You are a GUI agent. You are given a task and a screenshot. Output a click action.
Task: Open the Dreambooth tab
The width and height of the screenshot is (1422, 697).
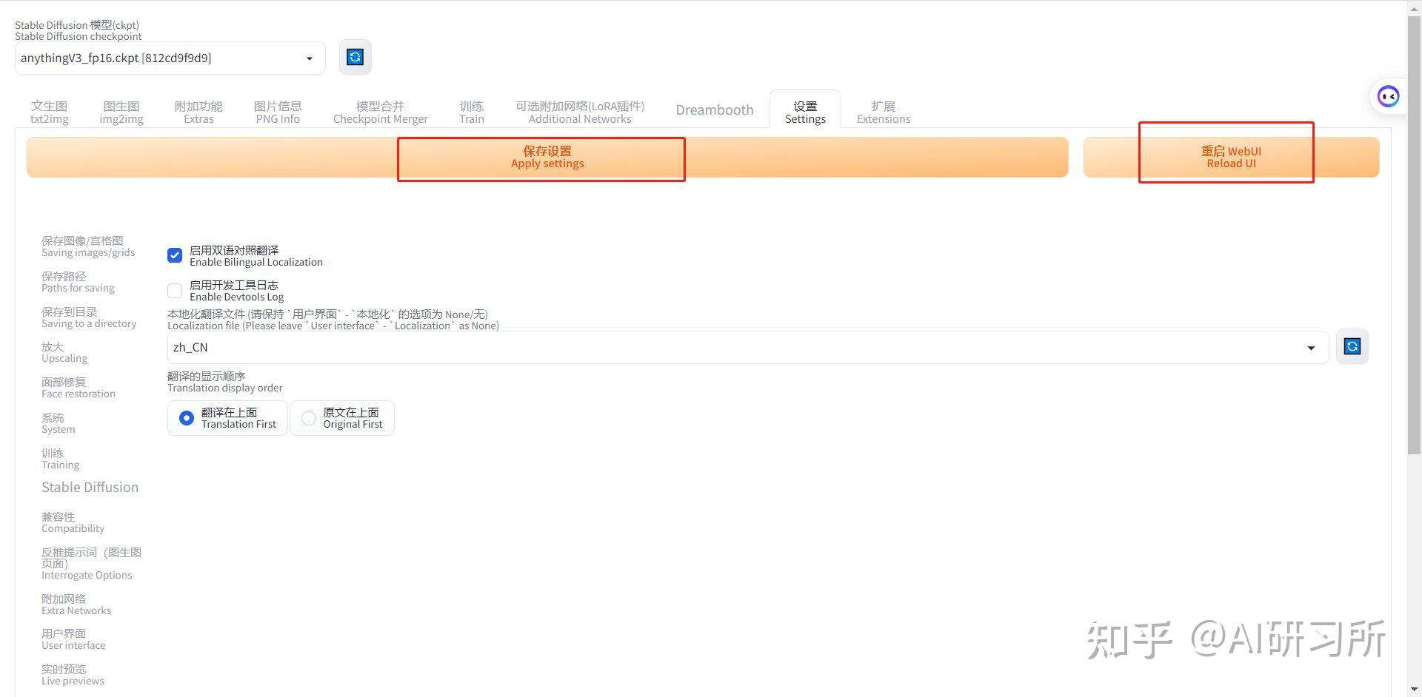[714, 110]
